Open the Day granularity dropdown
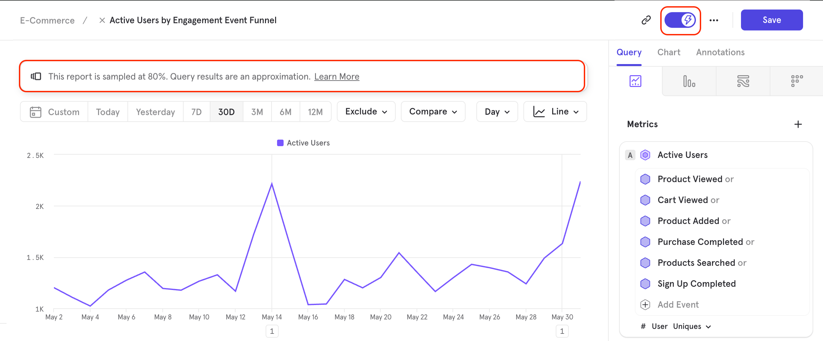 click(497, 111)
